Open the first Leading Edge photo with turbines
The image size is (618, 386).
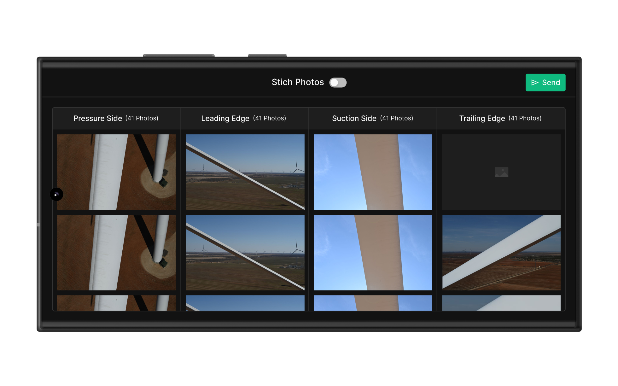[245, 172]
